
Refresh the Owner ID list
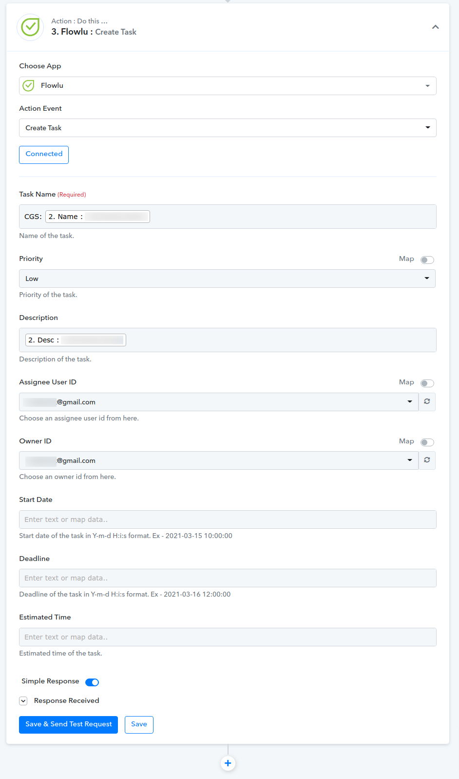pos(427,460)
